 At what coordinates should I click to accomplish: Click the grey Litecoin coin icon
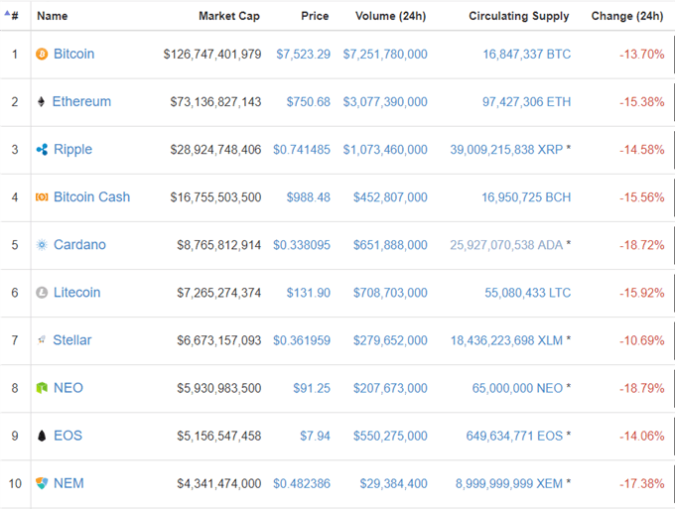42,293
